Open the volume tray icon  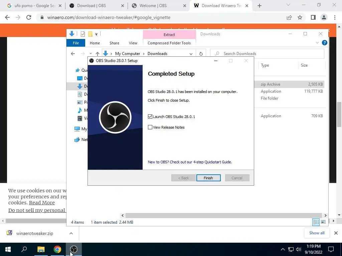pos(299,249)
